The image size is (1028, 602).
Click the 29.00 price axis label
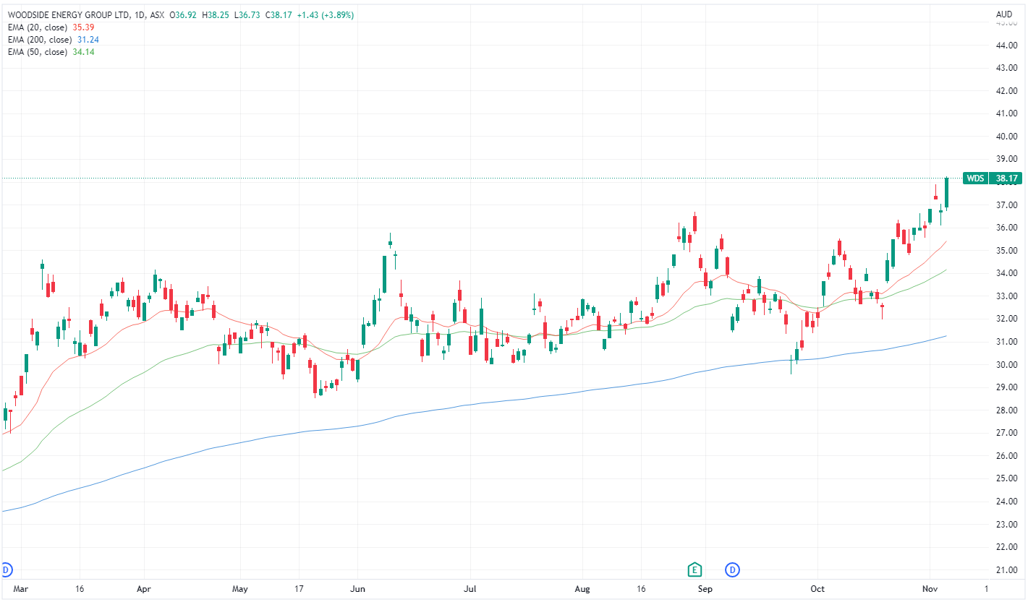tap(1007, 387)
